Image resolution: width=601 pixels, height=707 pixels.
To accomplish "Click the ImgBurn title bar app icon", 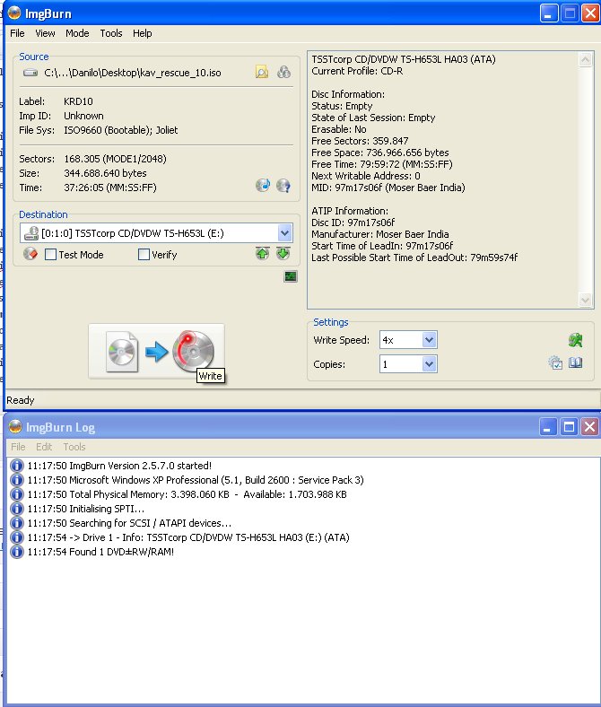I will pyautogui.click(x=14, y=13).
